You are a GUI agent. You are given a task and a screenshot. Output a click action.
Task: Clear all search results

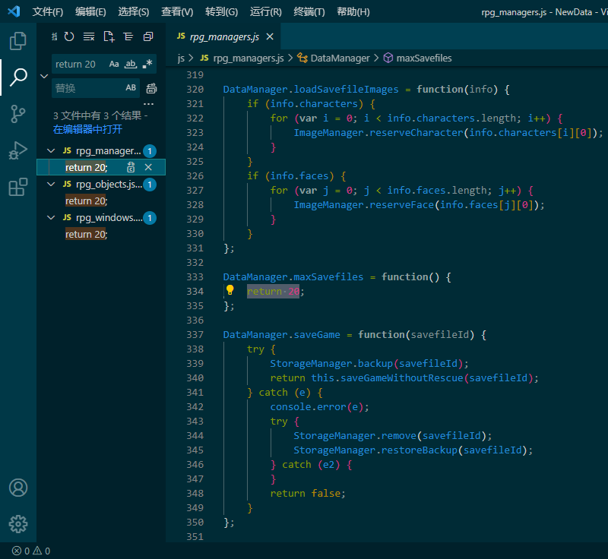click(x=89, y=36)
